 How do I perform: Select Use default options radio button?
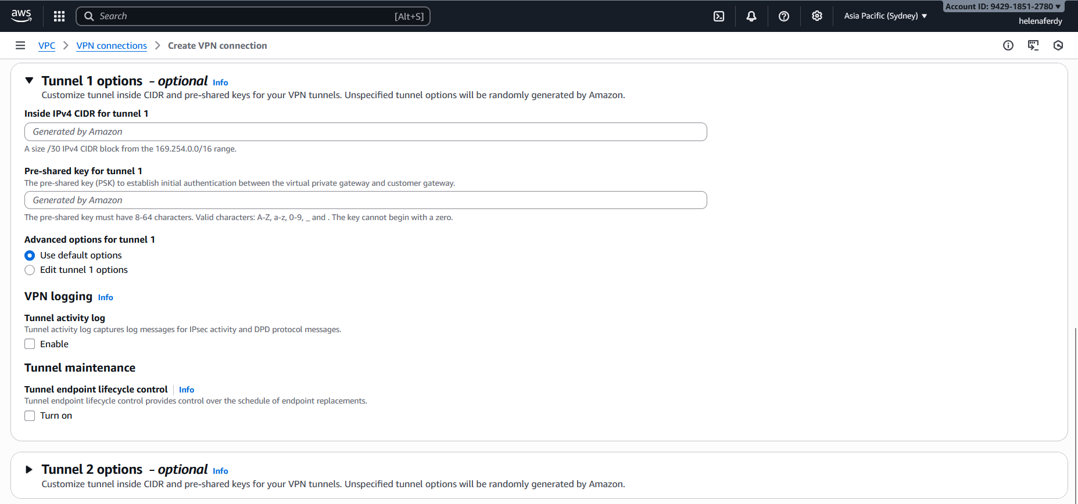click(30, 255)
